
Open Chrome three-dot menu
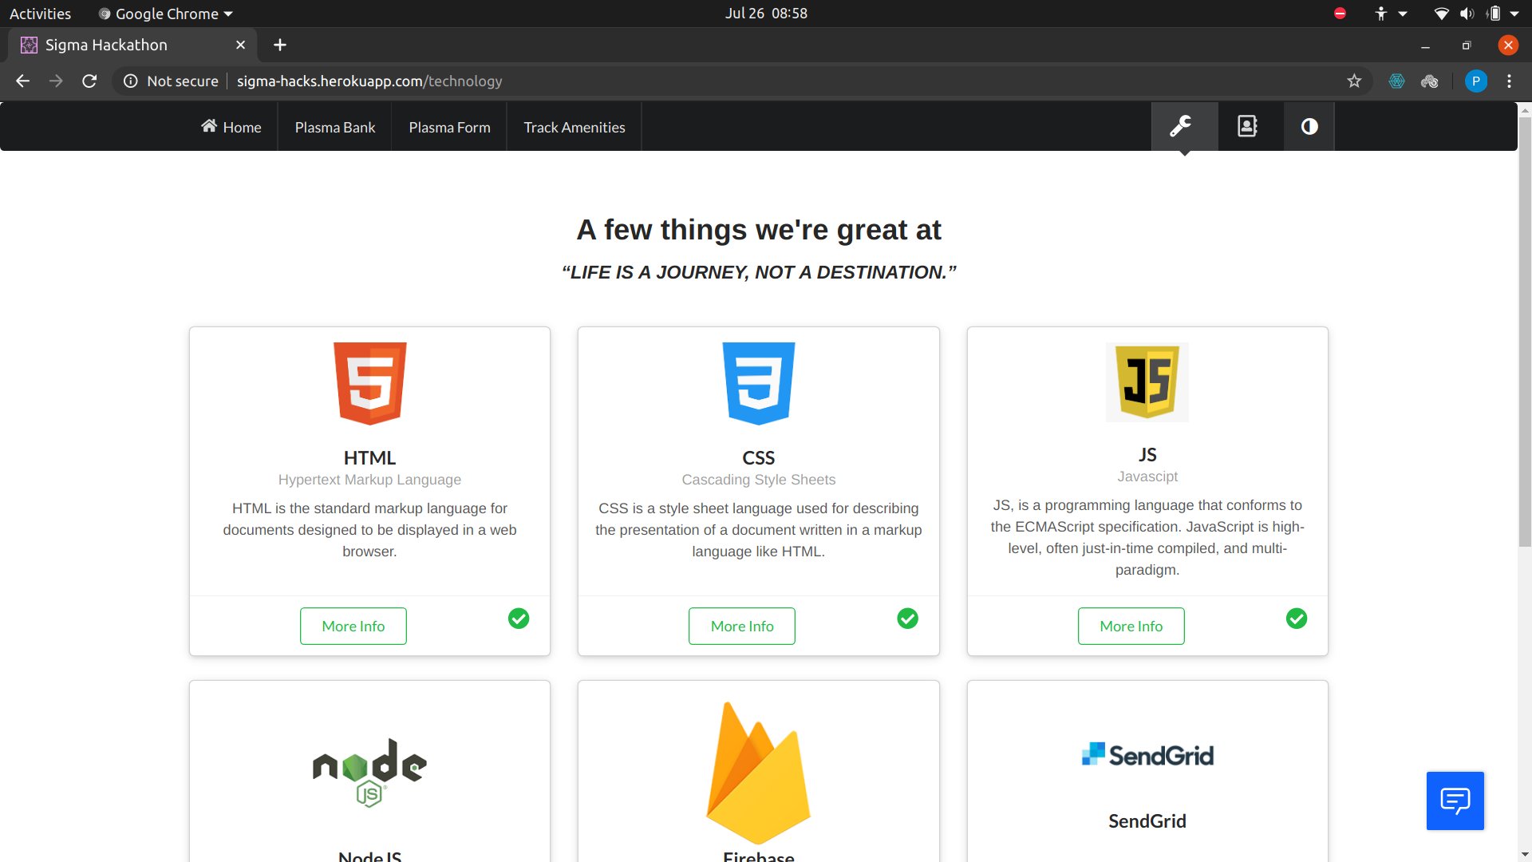coord(1509,81)
